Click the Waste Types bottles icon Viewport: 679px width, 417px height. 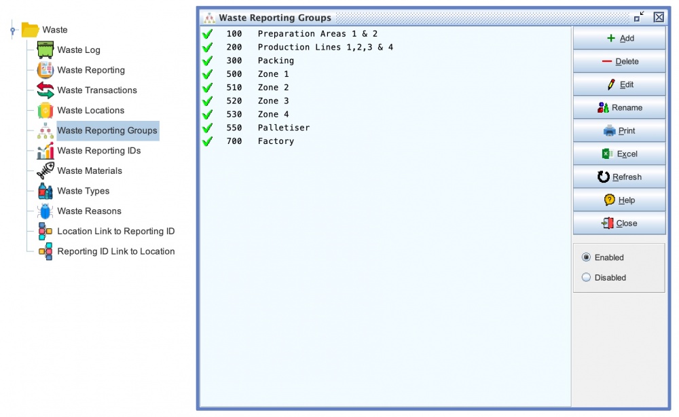[x=45, y=191]
